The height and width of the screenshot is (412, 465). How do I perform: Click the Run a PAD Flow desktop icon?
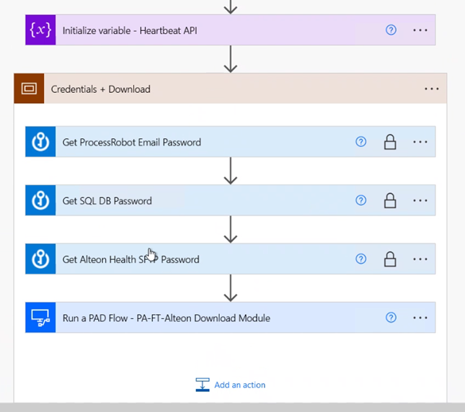click(x=40, y=318)
